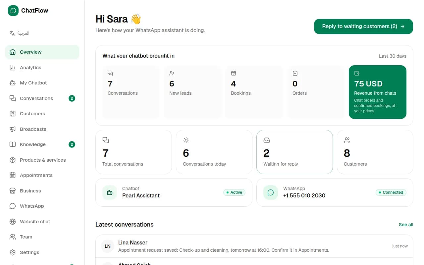Click the Products & services box icon
Viewport: 424px width, 265px height.
[13, 160]
